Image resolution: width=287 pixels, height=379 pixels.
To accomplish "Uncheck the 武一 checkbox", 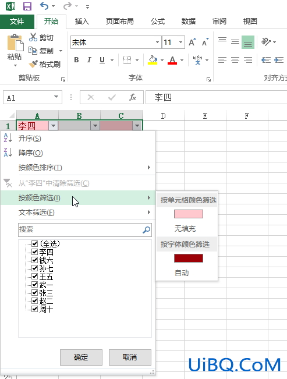I will pyautogui.click(x=34, y=284).
